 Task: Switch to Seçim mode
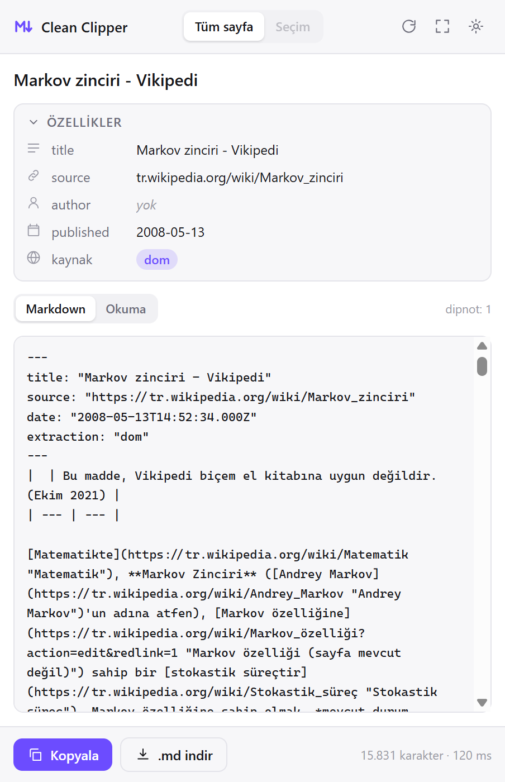(293, 27)
